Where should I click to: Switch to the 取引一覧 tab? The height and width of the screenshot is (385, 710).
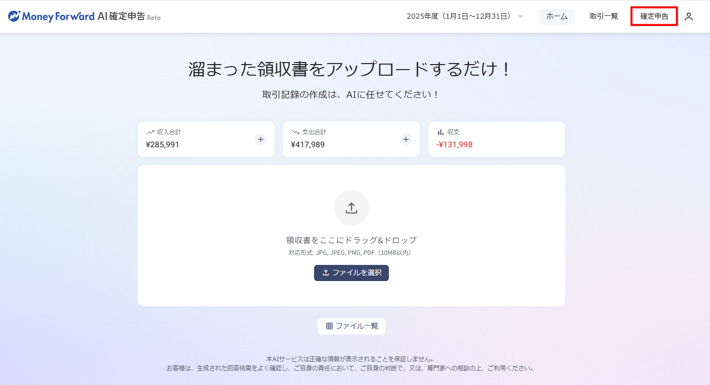pos(604,17)
